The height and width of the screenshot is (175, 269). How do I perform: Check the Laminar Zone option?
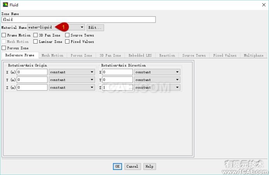click(x=35, y=42)
